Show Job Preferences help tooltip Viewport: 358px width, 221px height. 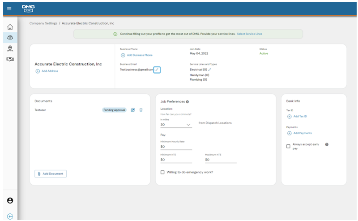pos(187,102)
